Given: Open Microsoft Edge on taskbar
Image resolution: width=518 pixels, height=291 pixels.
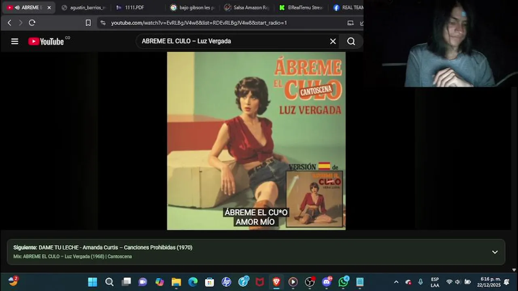Looking at the screenshot, I should point(193,282).
